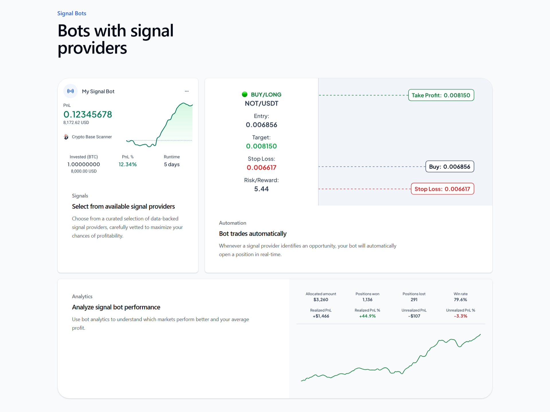Select the Crypto Base Scanner bitcoin icon
The image size is (550, 412).
tap(66, 137)
